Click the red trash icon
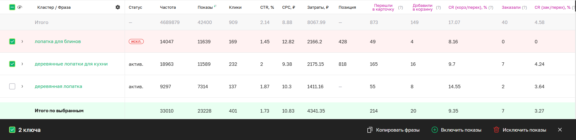The height and width of the screenshot is (140, 576). click(496, 130)
